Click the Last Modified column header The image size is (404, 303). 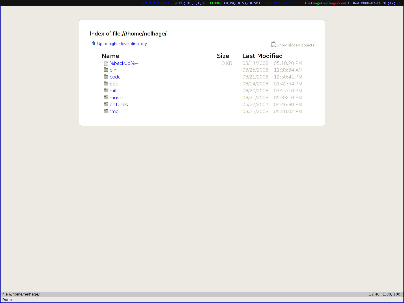click(262, 56)
